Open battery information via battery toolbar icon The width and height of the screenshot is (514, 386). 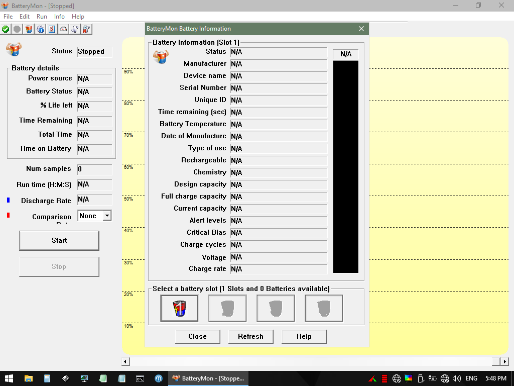pyautogui.click(x=29, y=29)
